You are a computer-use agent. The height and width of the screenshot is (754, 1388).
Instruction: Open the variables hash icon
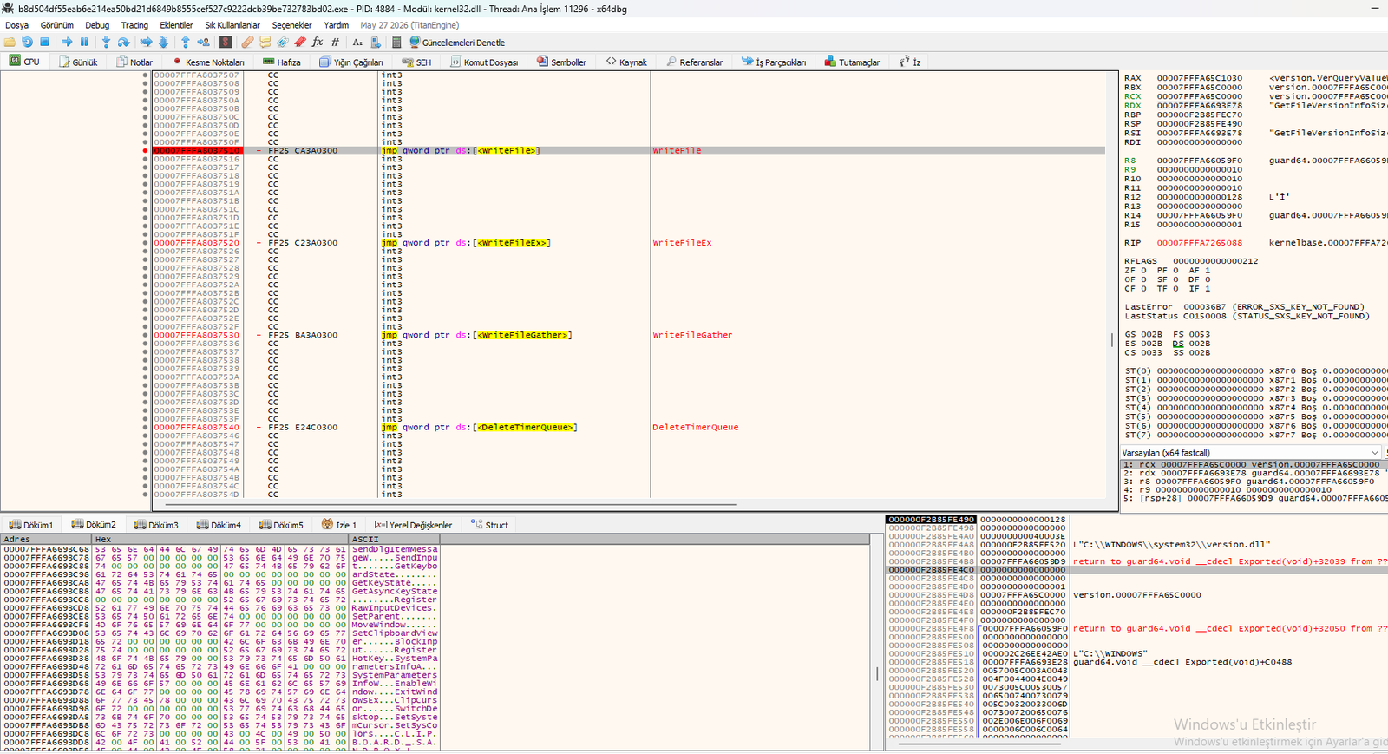(335, 42)
